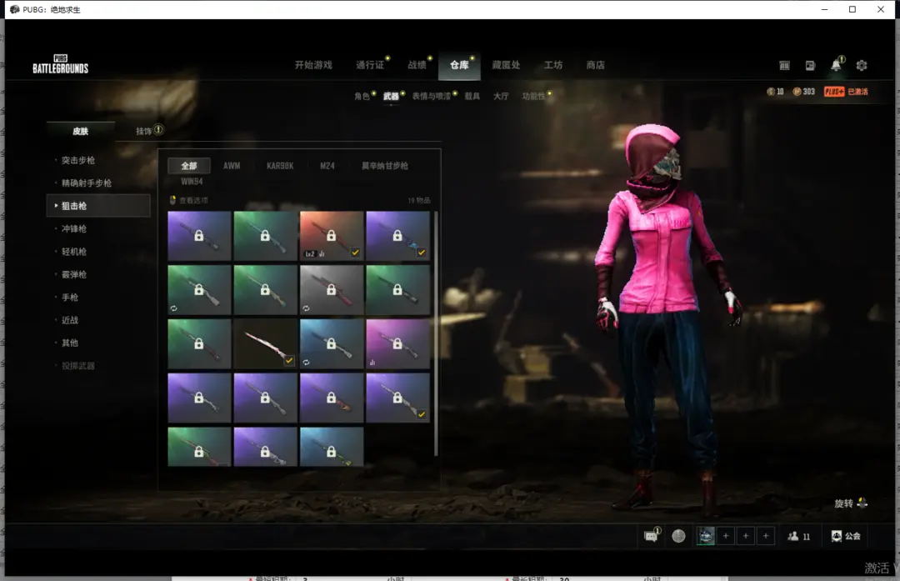Switch to the 武器 sub-tab

(x=391, y=96)
